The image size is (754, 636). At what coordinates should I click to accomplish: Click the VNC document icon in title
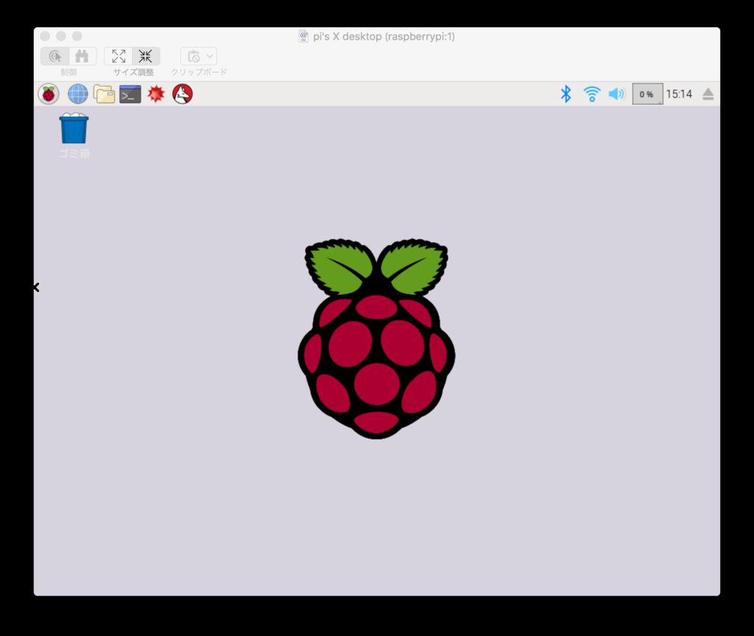pos(303,37)
